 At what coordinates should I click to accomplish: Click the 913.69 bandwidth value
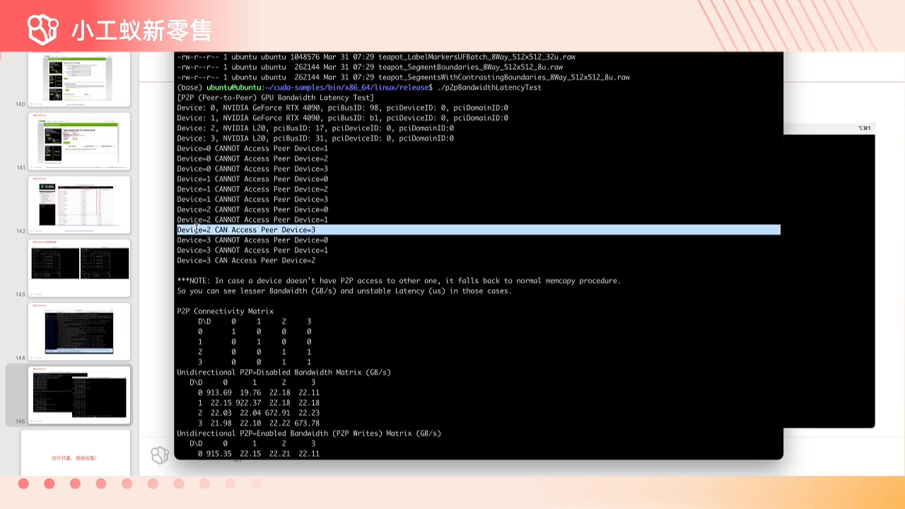218,393
